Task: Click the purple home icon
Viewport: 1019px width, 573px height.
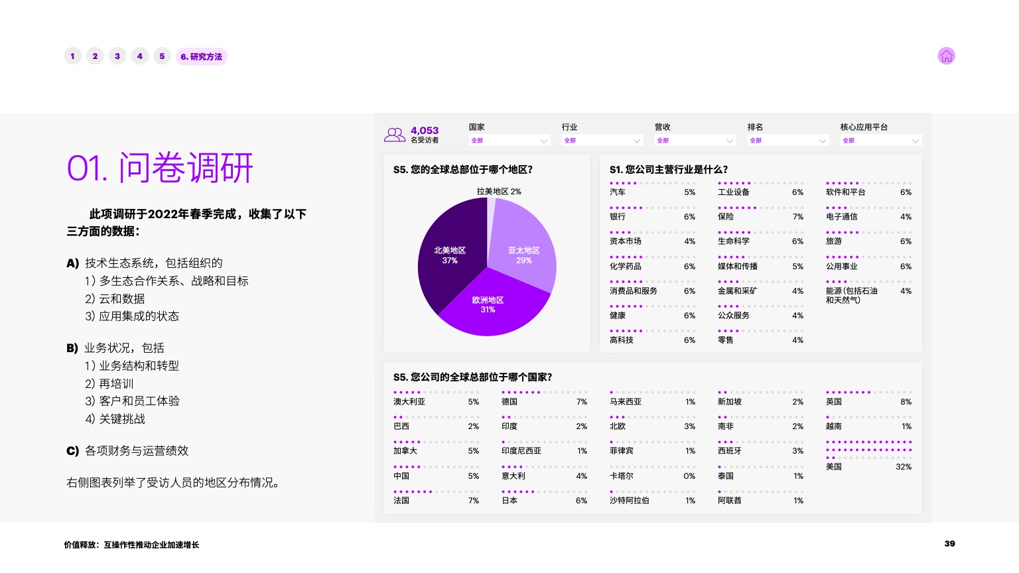Action: click(x=946, y=56)
